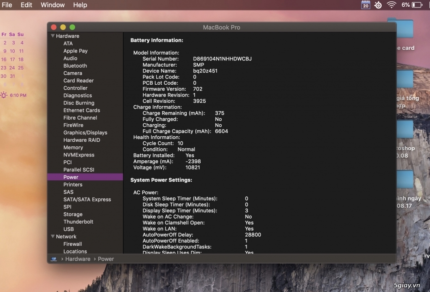430x292 pixels.
Task: Click Power in the breadcrumb path
Action: click(x=105, y=259)
